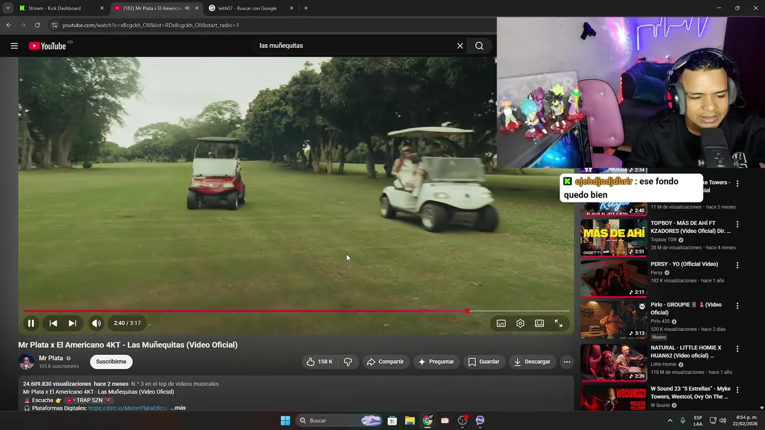Like the video with 158 K likes
The height and width of the screenshot is (430, 765).
(x=319, y=362)
